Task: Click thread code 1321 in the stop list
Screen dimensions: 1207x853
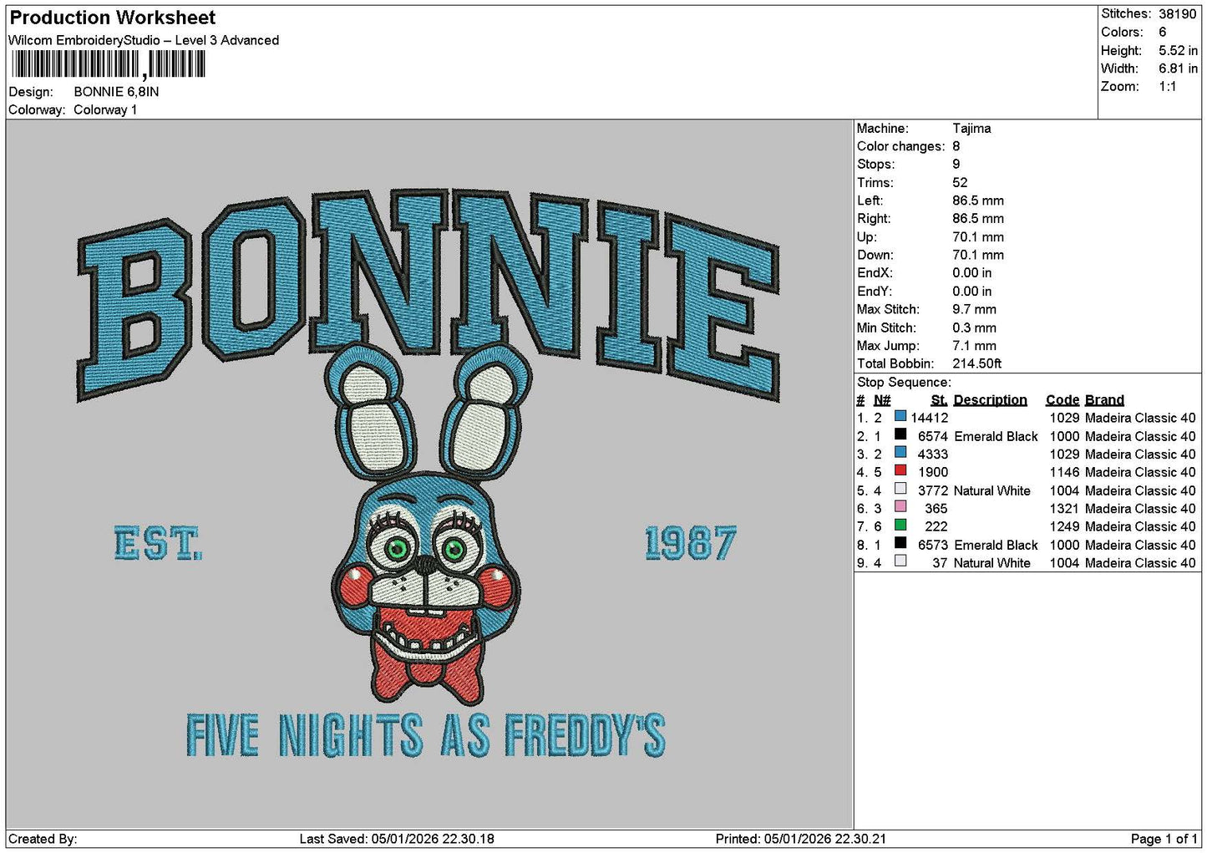Action: (1064, 509)
